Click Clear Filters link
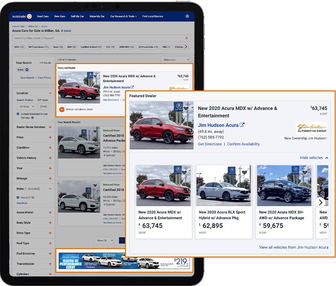The image size is (336, 286). tap(44, 78)
